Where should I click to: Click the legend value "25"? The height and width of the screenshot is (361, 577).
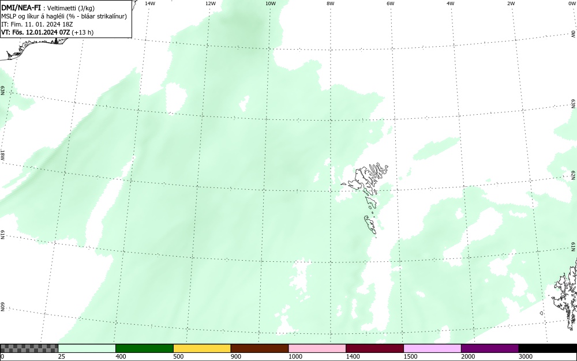coord(62,356)
